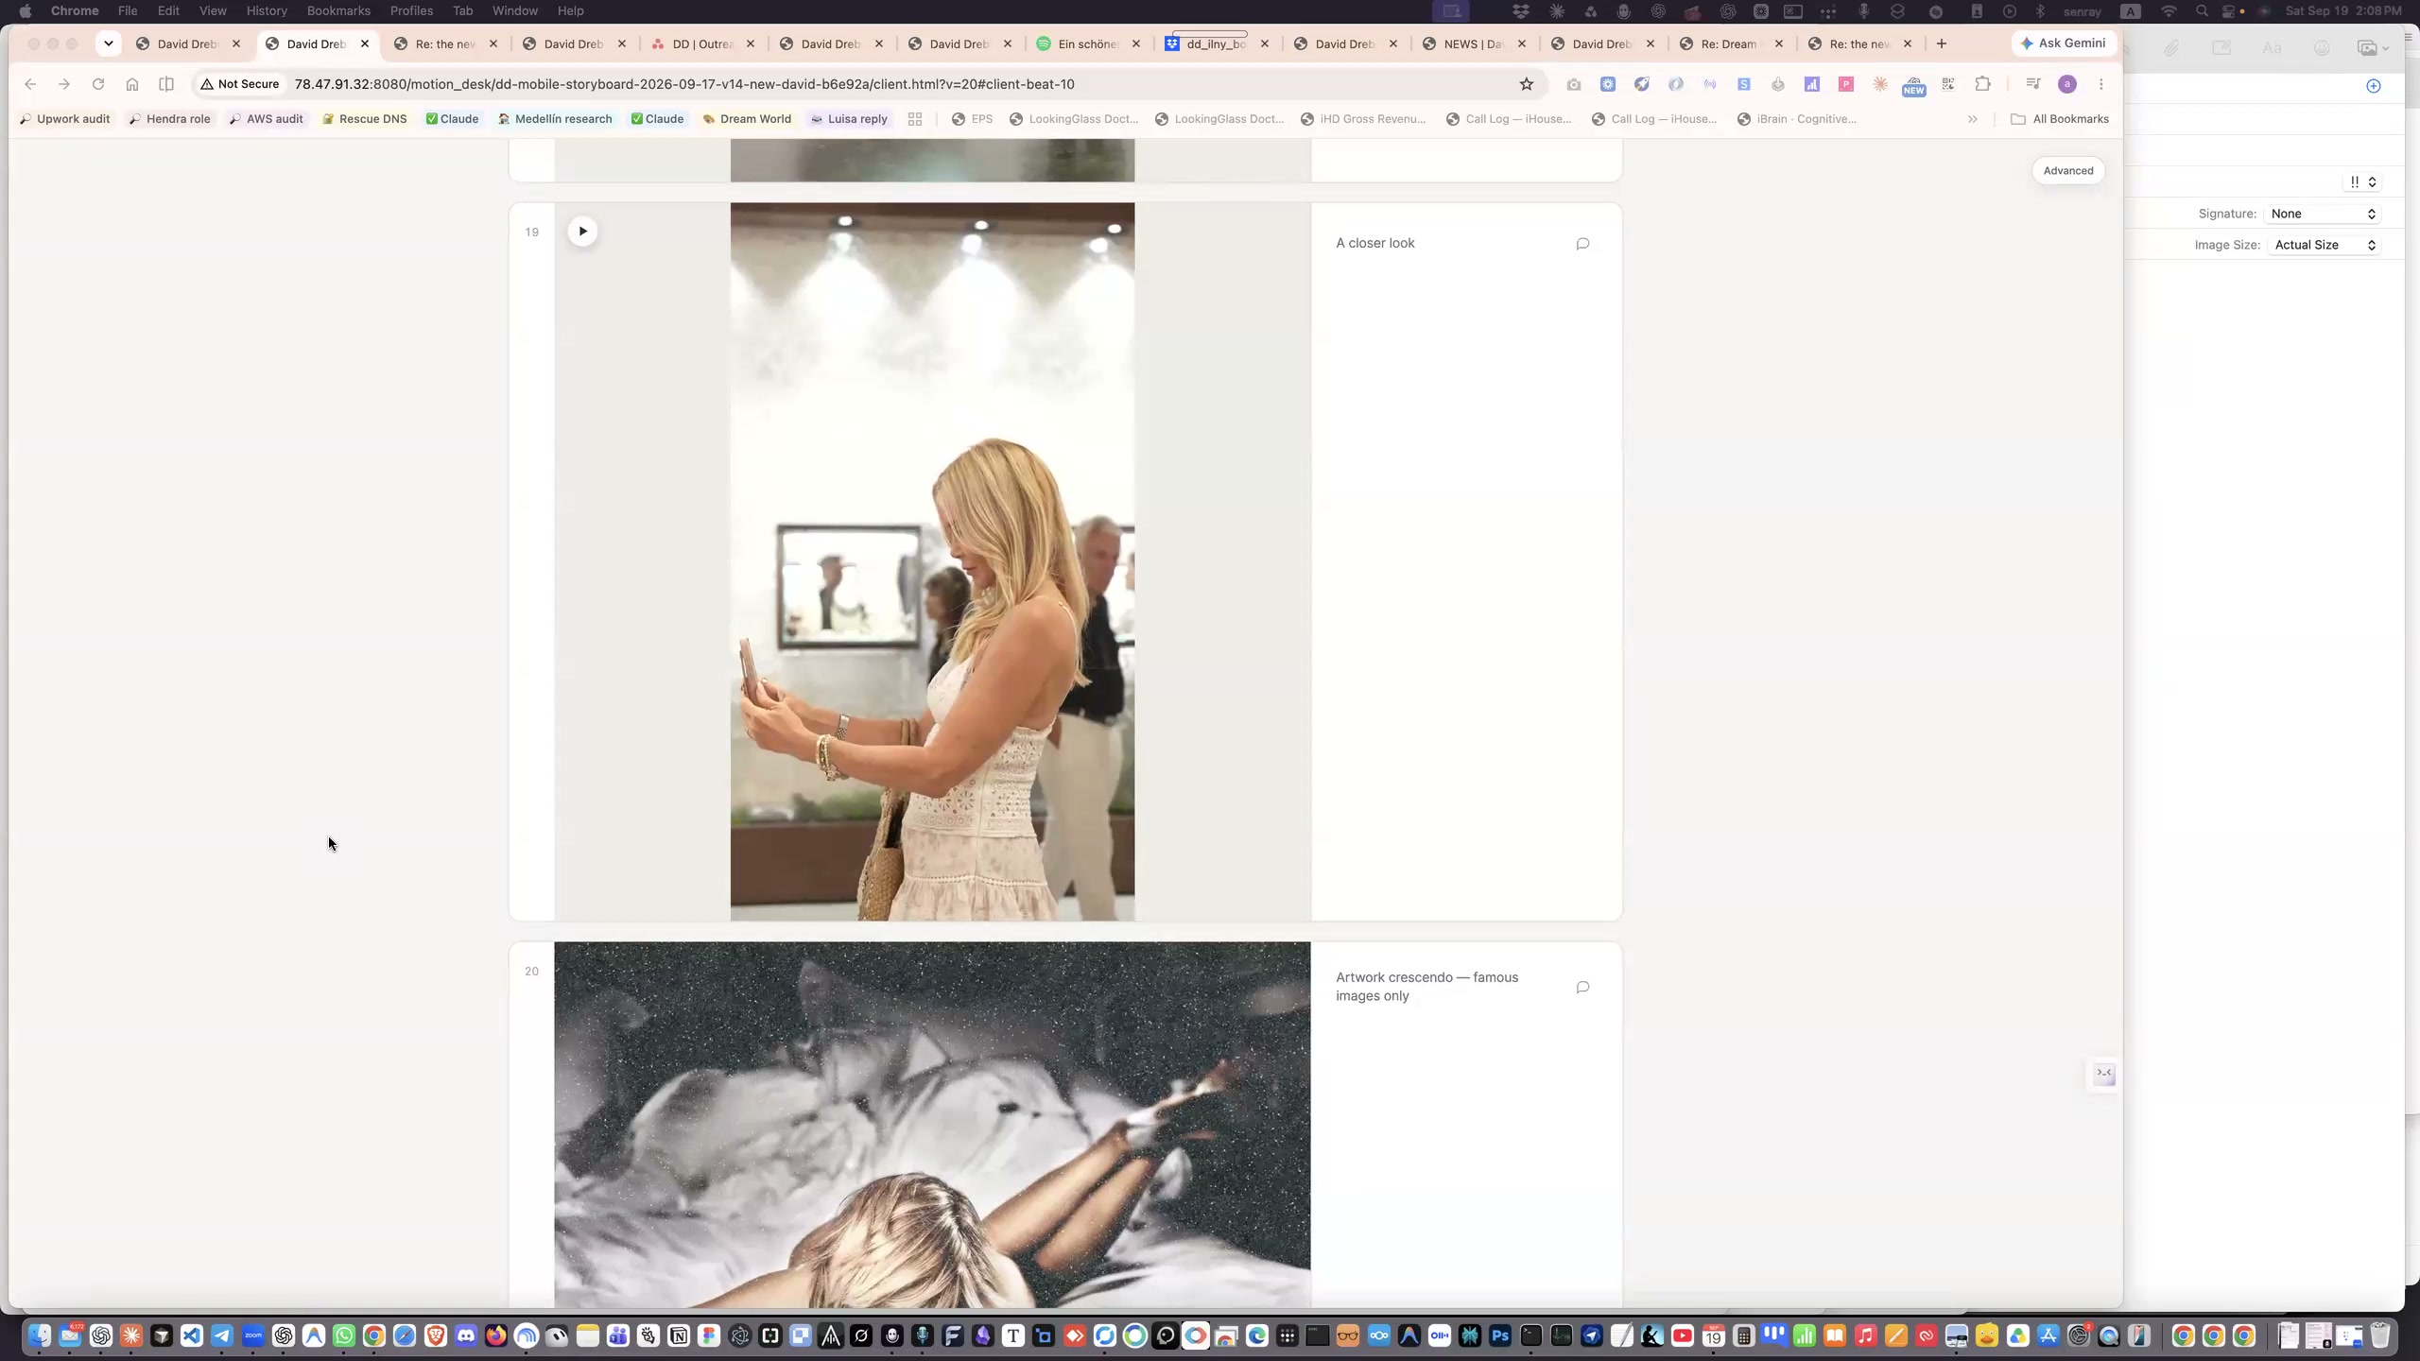Image resolution: width=2420 pixels, height=1361 pixels.
Task: Expand the tab search dropdown
Action: coord(109,43)
